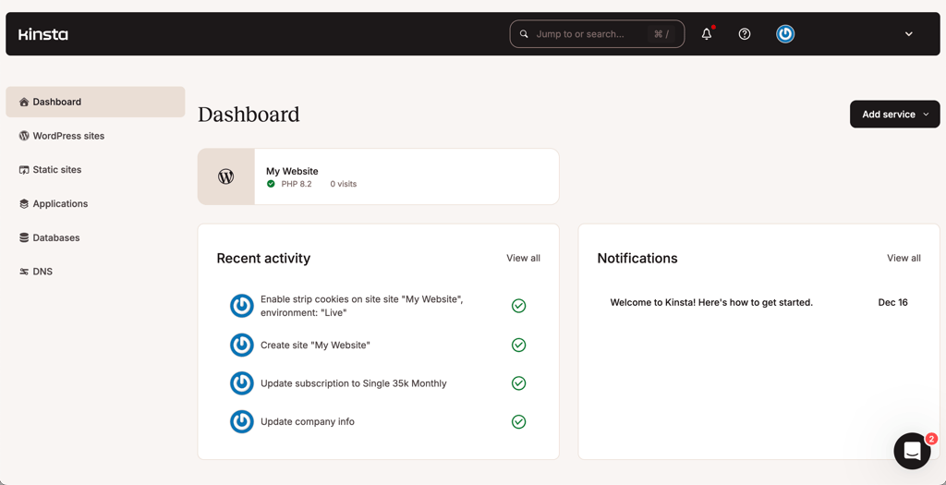Click Update company info activity text
946x485 pixels.
[308, 421]
